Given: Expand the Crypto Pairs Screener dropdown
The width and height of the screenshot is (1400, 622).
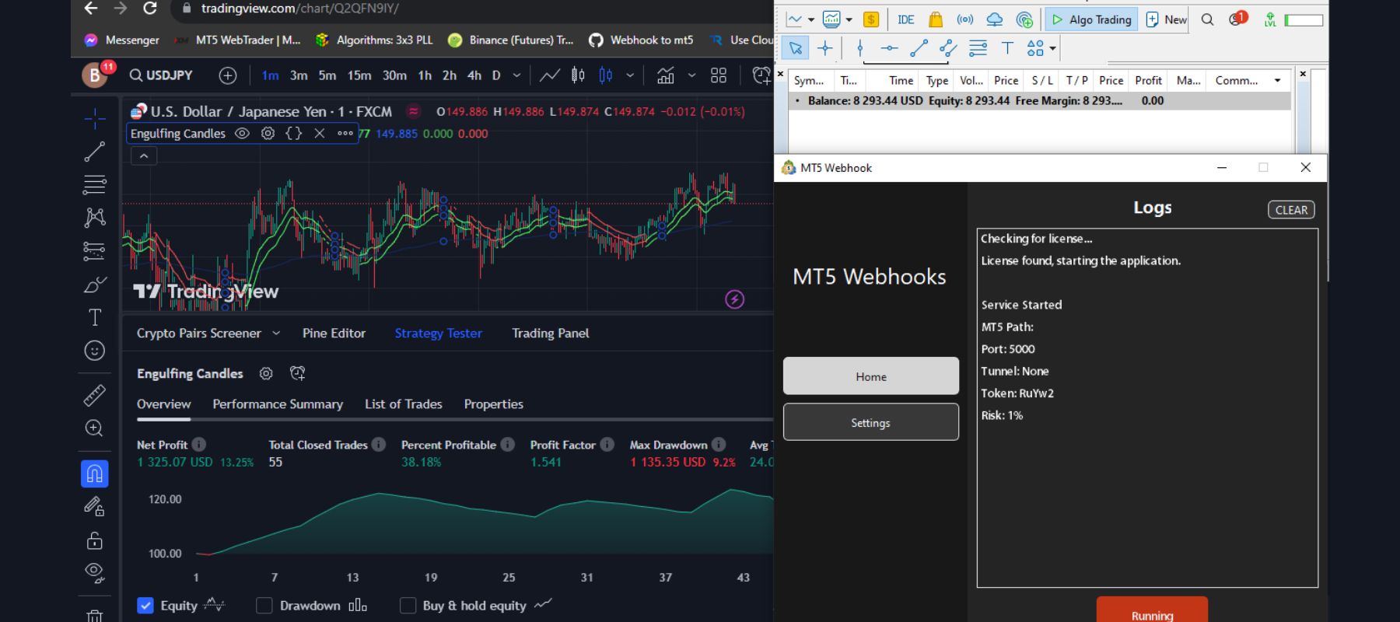Looking at the screenshot, I should (276, 333).
